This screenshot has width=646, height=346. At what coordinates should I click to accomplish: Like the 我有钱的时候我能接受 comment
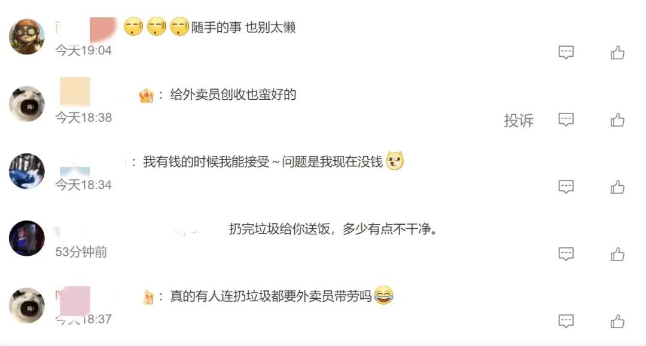click(x=617, y=187)
